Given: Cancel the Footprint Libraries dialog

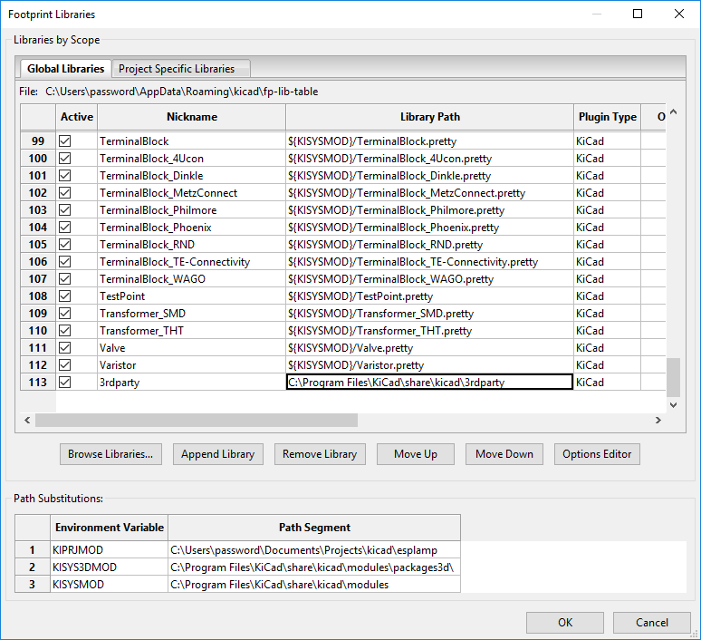Looking at the screenshot, I should pos(652,623).
